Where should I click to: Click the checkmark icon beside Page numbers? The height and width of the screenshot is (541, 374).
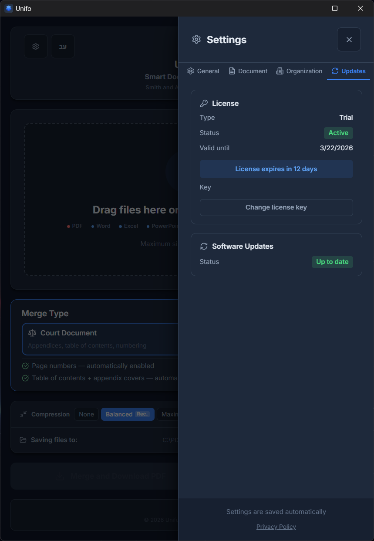pyautogui.click(x=25, y=366)
